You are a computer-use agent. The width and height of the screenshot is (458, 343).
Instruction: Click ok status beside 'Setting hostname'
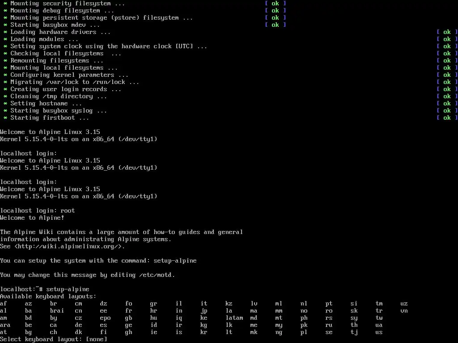click(x=447, y=104)
